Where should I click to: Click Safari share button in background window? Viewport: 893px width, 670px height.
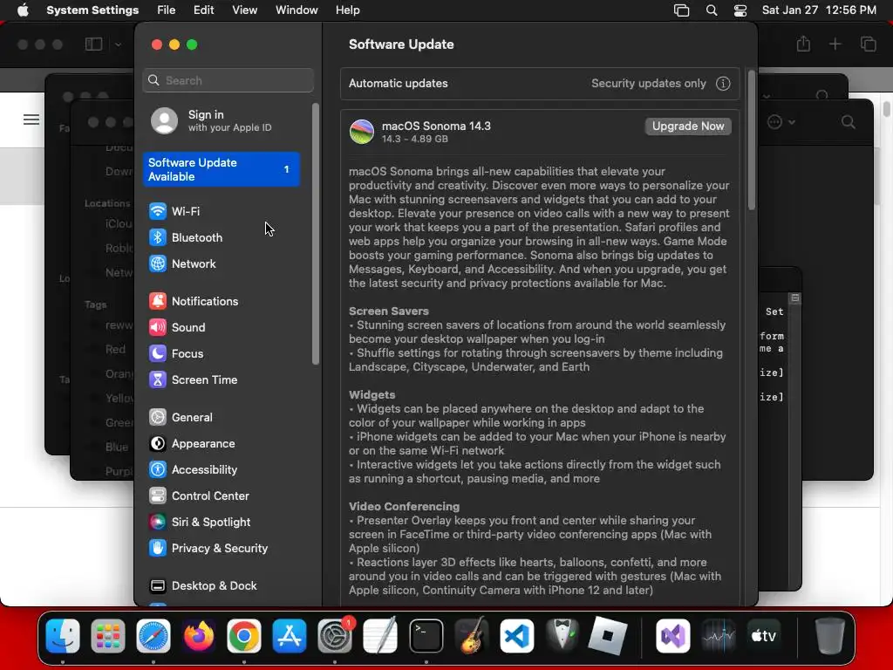803,44
